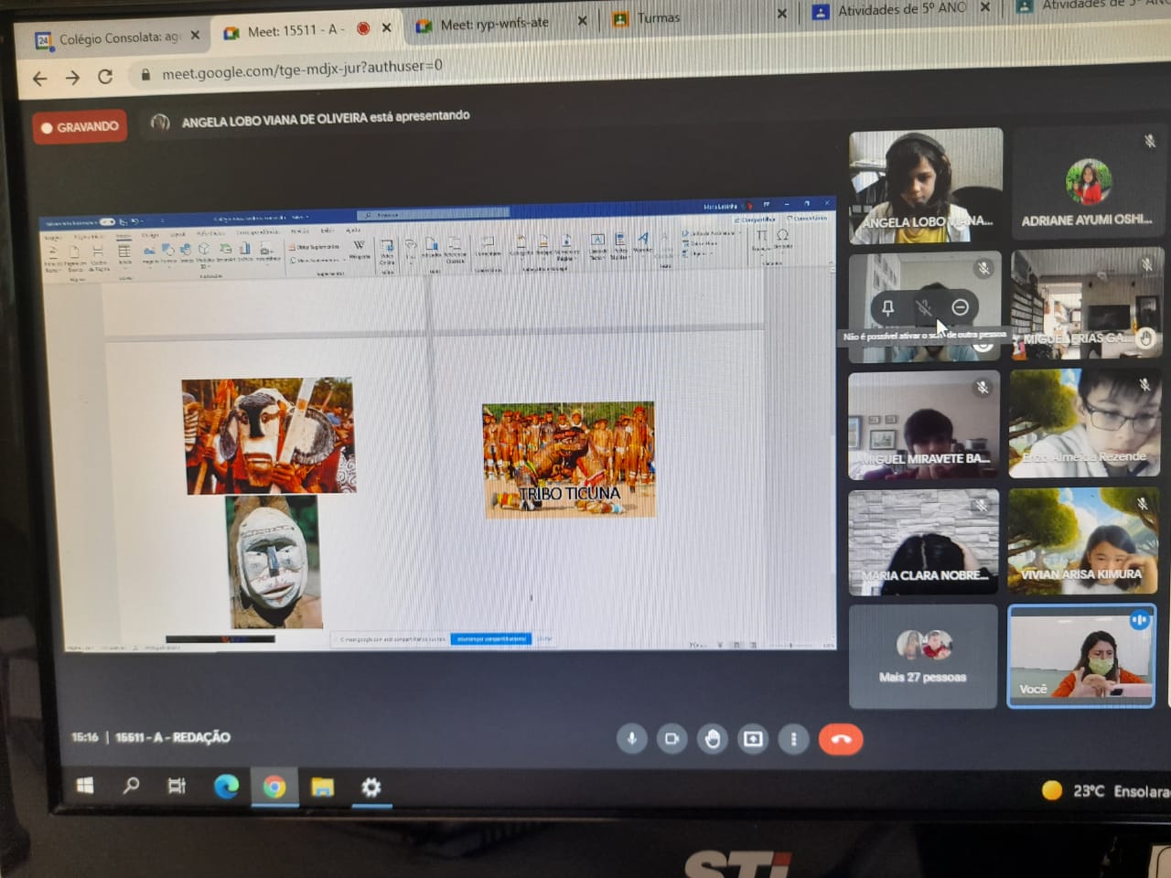
Task: Select the TRIBO TICUNA picture in document
Action: click(x=568, y=459)
